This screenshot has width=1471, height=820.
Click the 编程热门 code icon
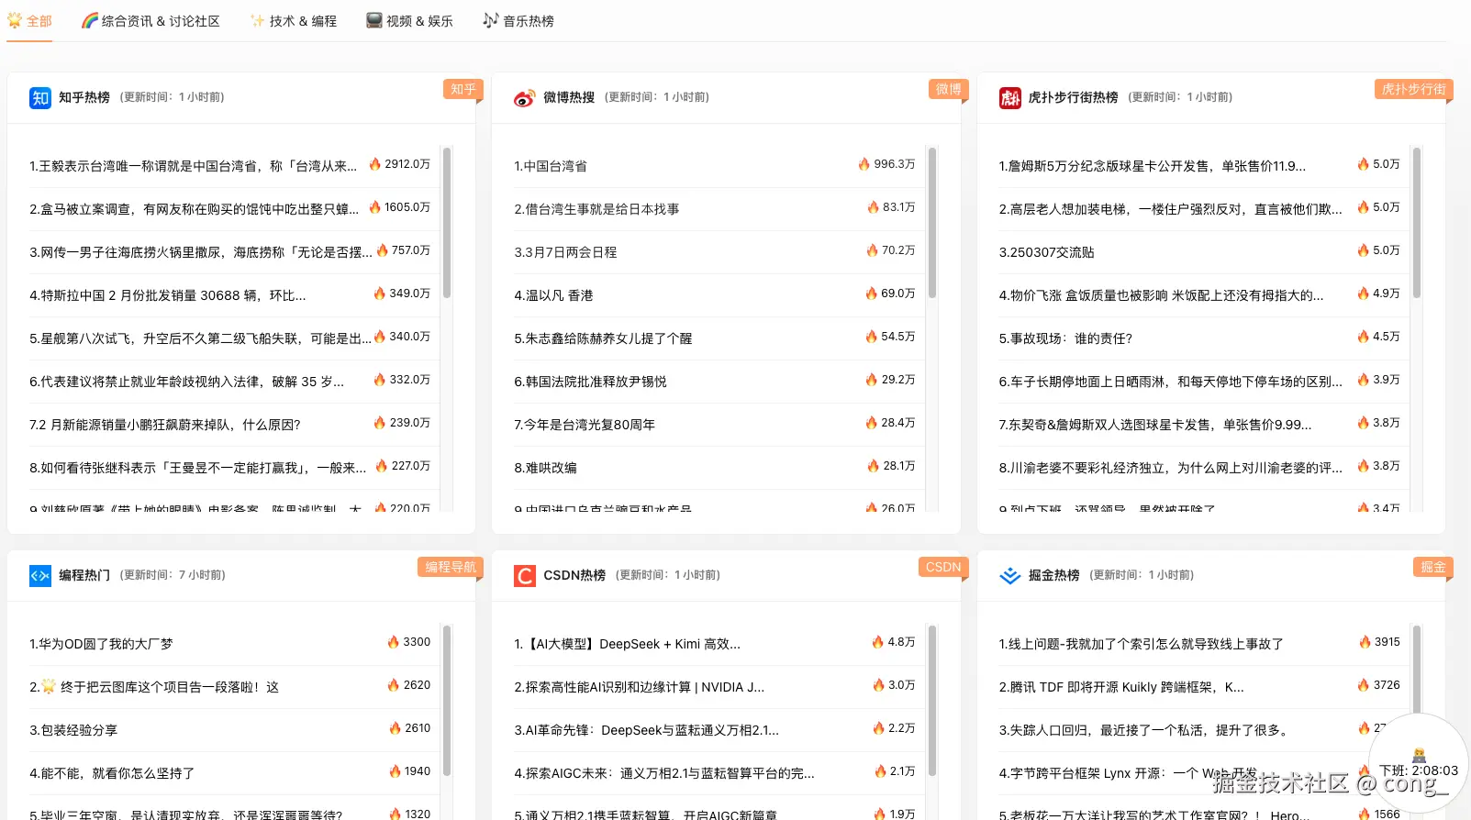click(x=40, y=576)
